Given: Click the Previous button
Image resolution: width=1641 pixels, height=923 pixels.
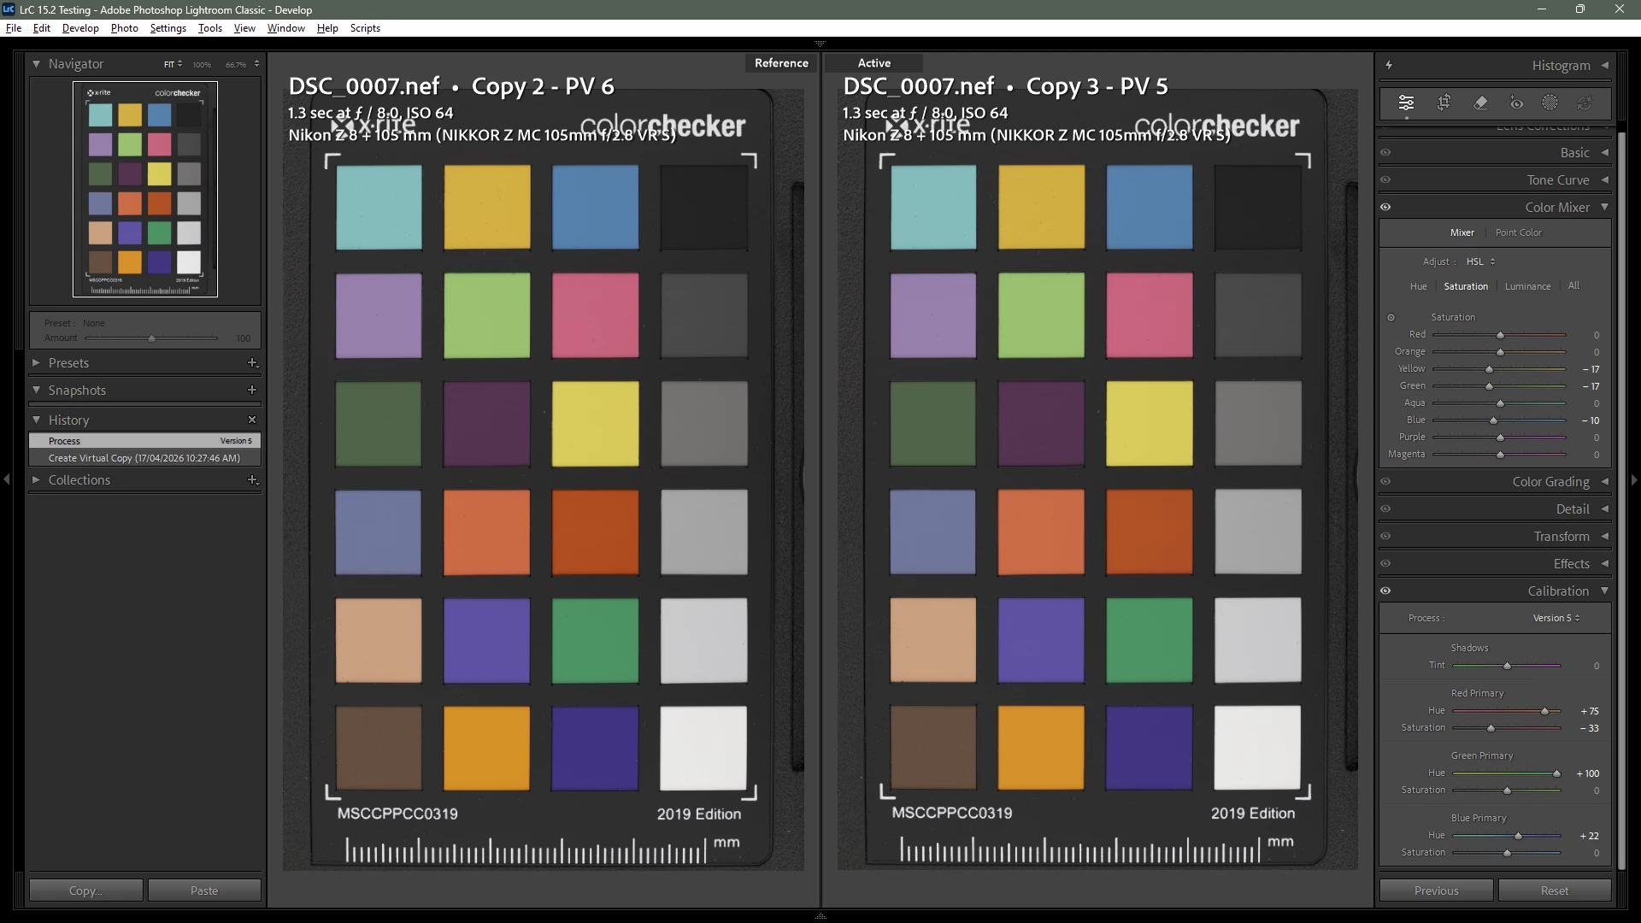Looking at the screenshot, I should pos(1436,891).
